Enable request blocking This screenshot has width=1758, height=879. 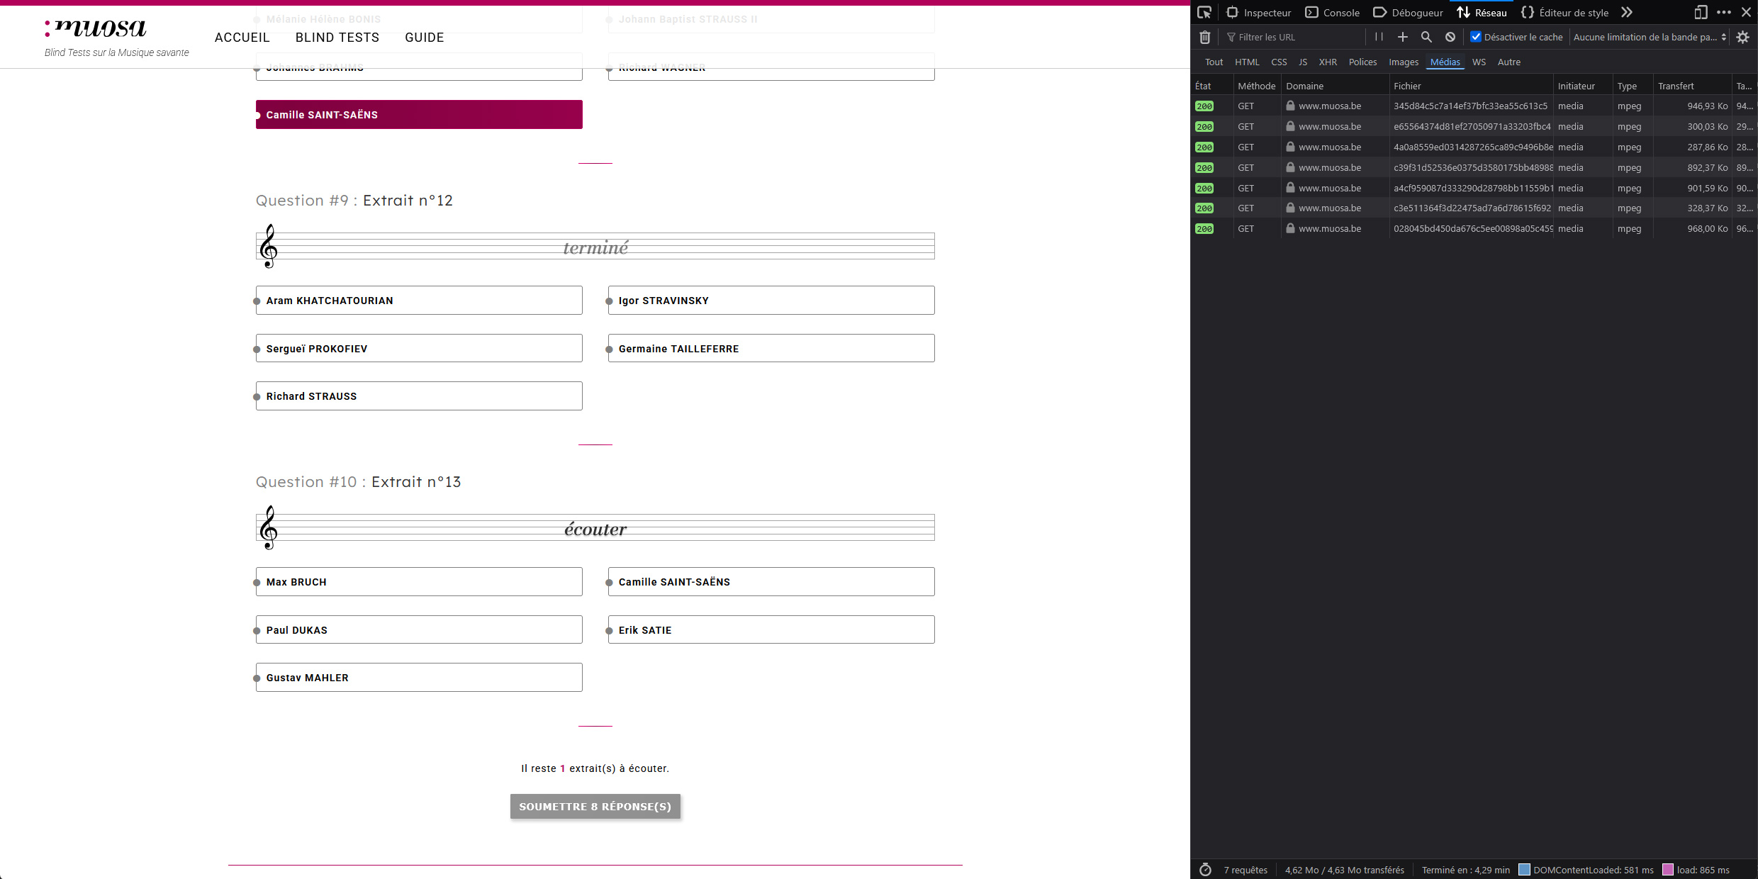tap(1450, 37)
